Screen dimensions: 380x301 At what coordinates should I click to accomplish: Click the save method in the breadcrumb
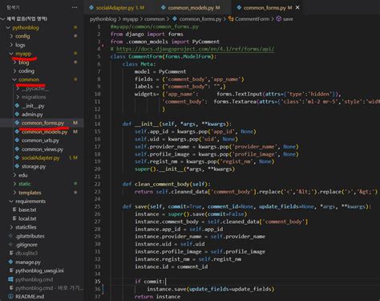[288, 19]
